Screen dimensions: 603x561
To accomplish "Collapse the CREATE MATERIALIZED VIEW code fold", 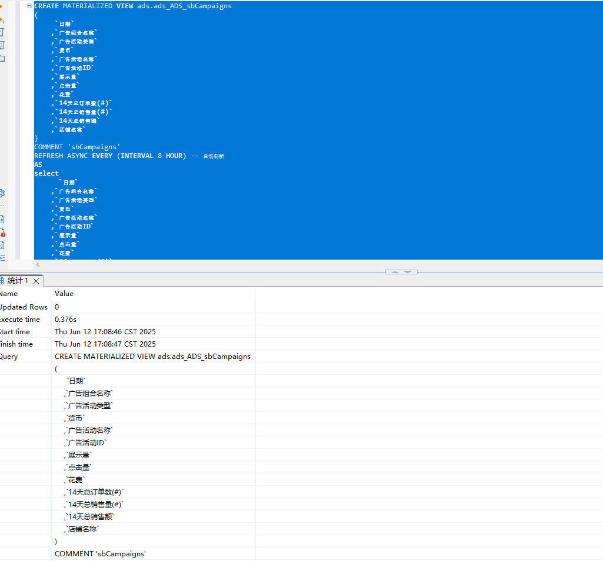I will point(29,6).
